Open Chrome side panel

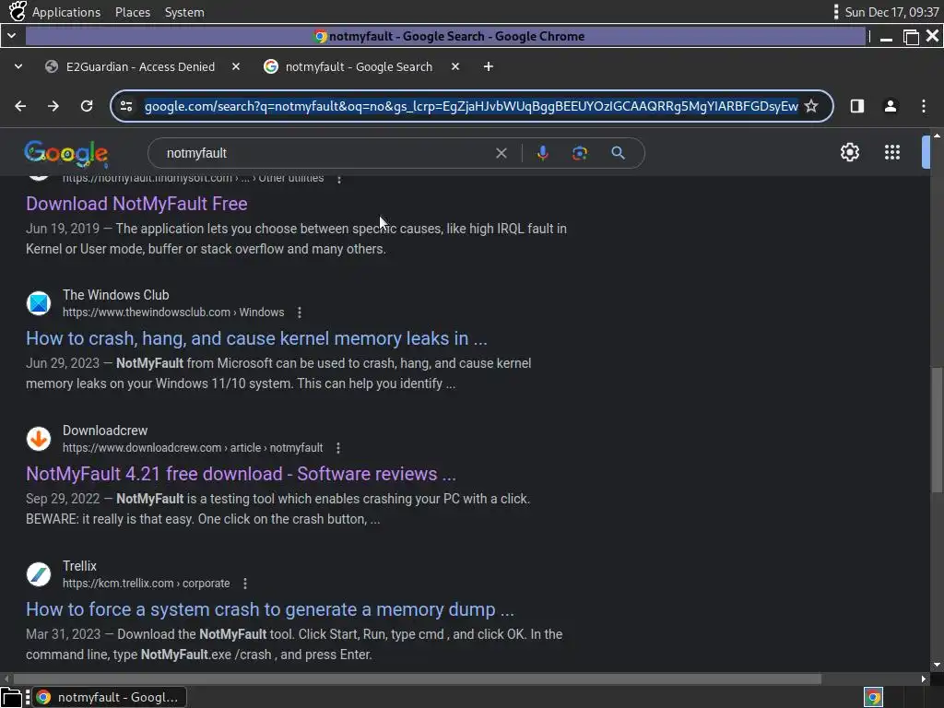tap(857, 106)
